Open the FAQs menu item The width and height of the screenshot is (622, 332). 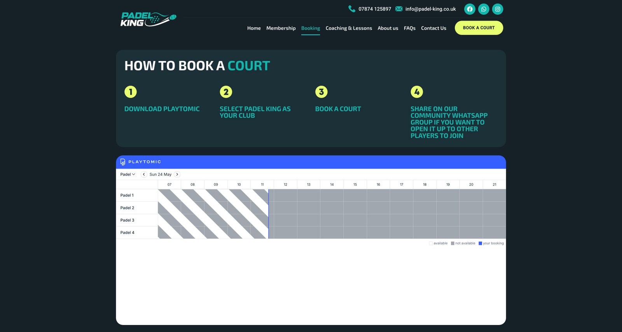point(410,28)
